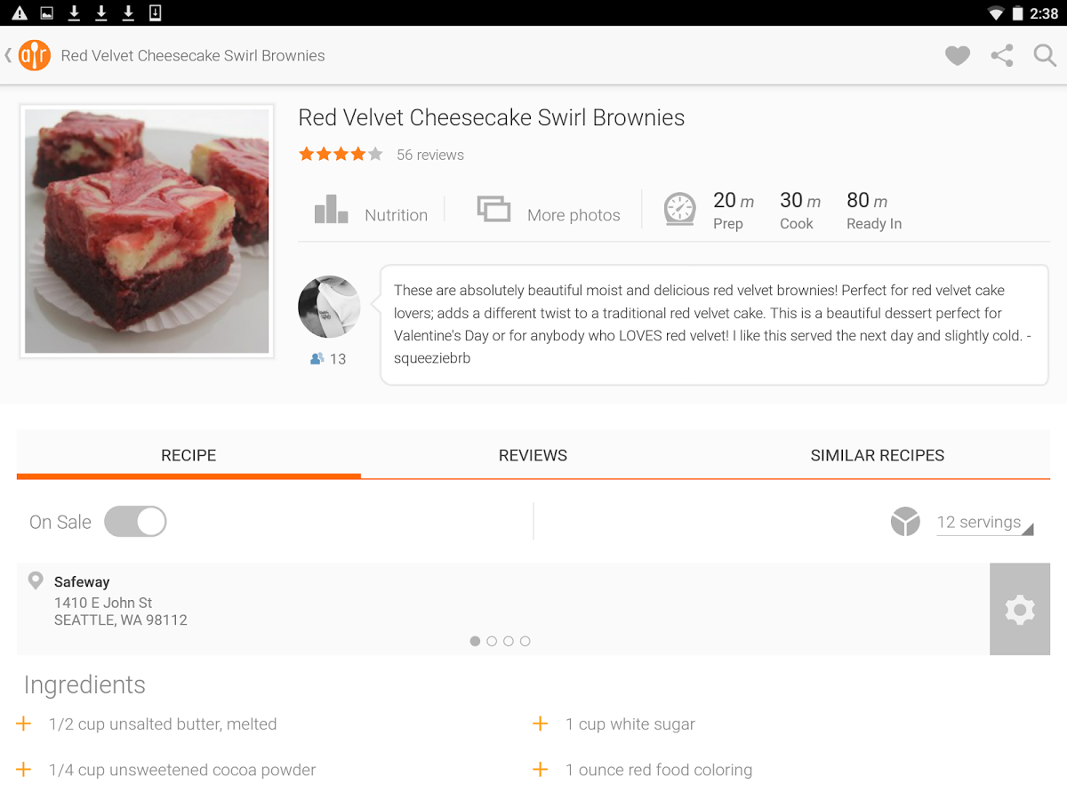Image resolution: width=1067 pixels, height=800 pixels.
Task: Select the second page indicator dot
Action: 492,641
